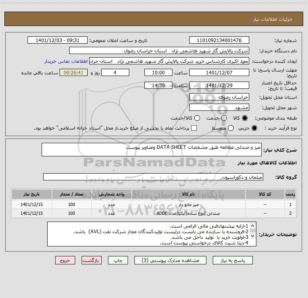Click the price validity time 14:30

tap(158, 85)
